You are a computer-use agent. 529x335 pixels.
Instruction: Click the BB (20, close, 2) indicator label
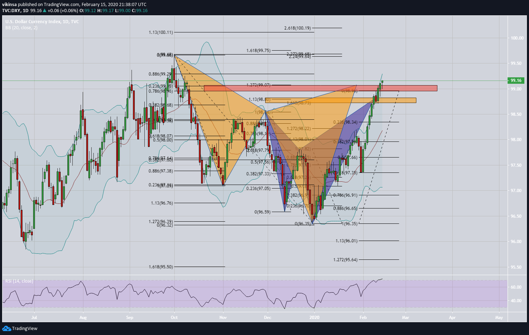21,28
